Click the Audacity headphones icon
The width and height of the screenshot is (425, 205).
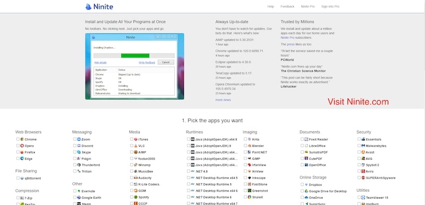click(136, 178)
